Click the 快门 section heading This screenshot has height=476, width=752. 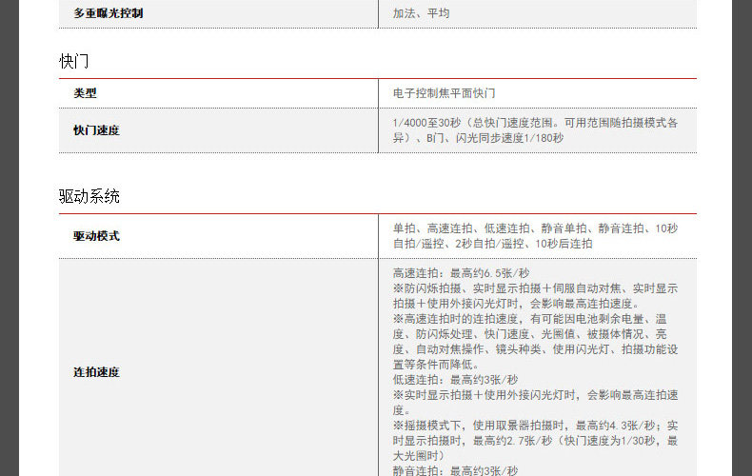74,62
